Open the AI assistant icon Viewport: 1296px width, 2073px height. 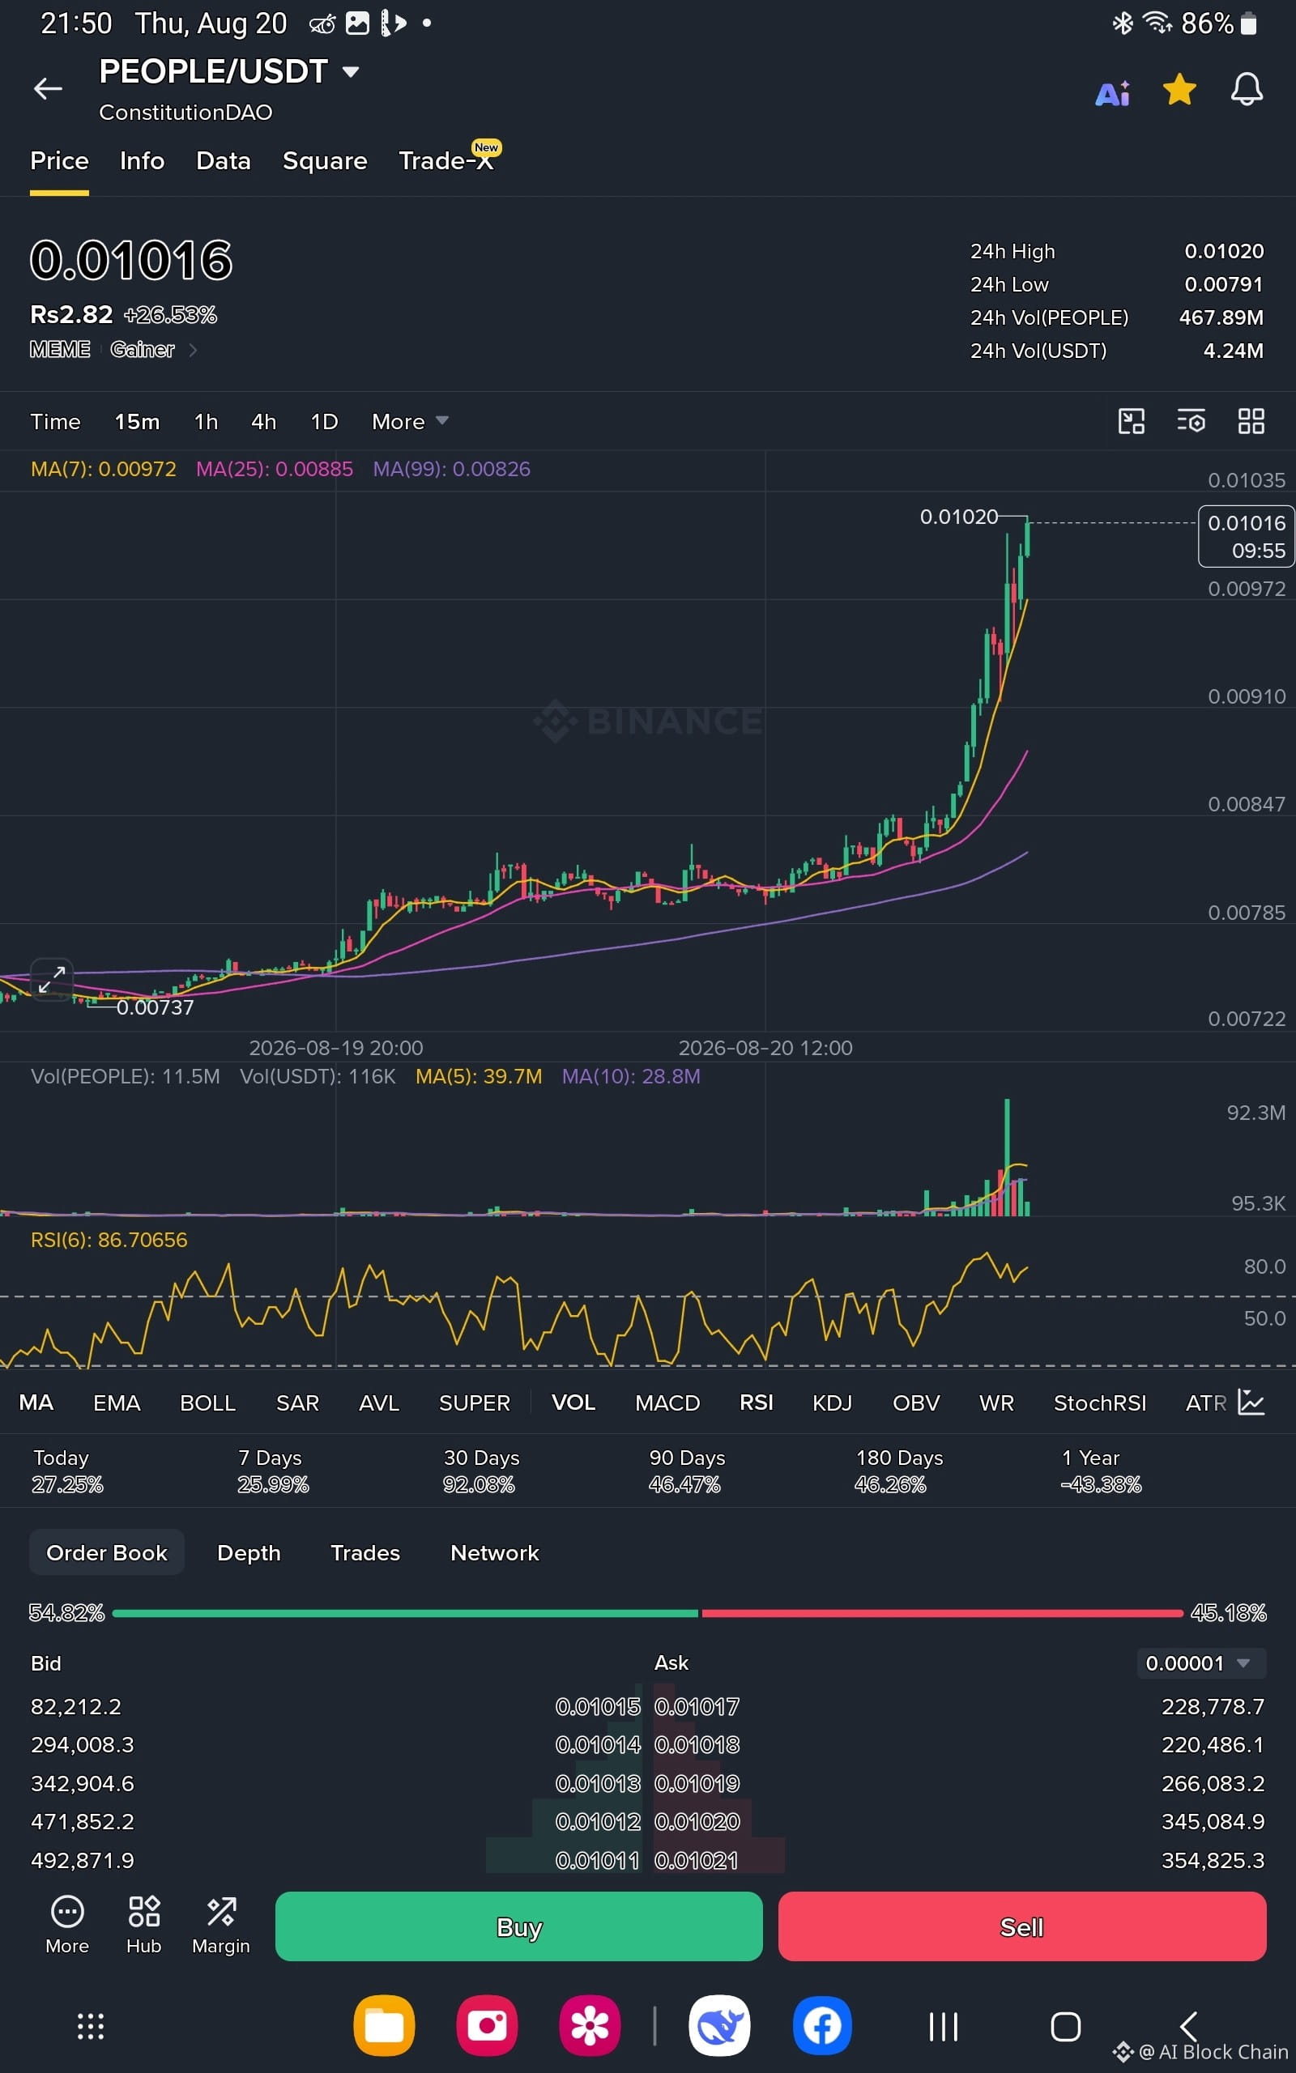tap(1113, 92)
